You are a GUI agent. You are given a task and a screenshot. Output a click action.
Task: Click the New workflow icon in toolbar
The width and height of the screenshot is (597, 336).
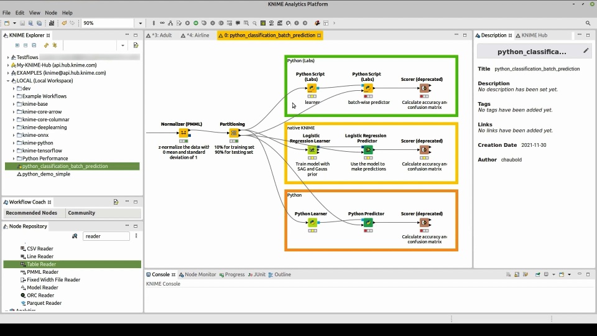pyautogui.click(x=7, y=23)
